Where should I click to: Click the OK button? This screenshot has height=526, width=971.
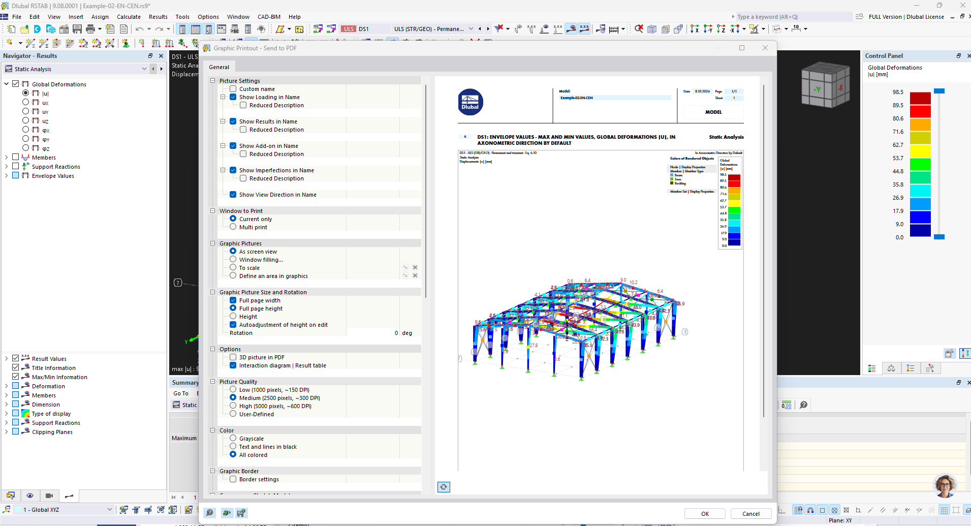click(705, 513)
